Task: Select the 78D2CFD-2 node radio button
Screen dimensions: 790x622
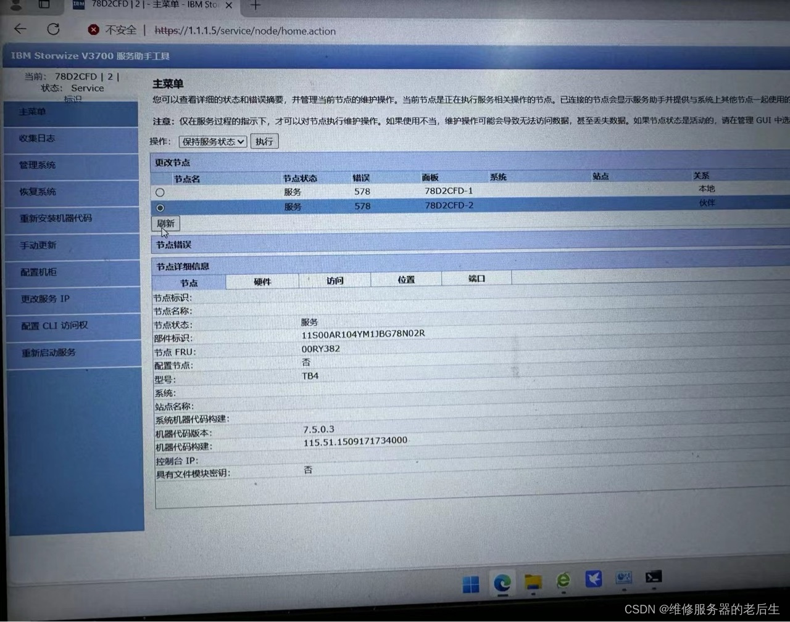Action: coord(160,208)
